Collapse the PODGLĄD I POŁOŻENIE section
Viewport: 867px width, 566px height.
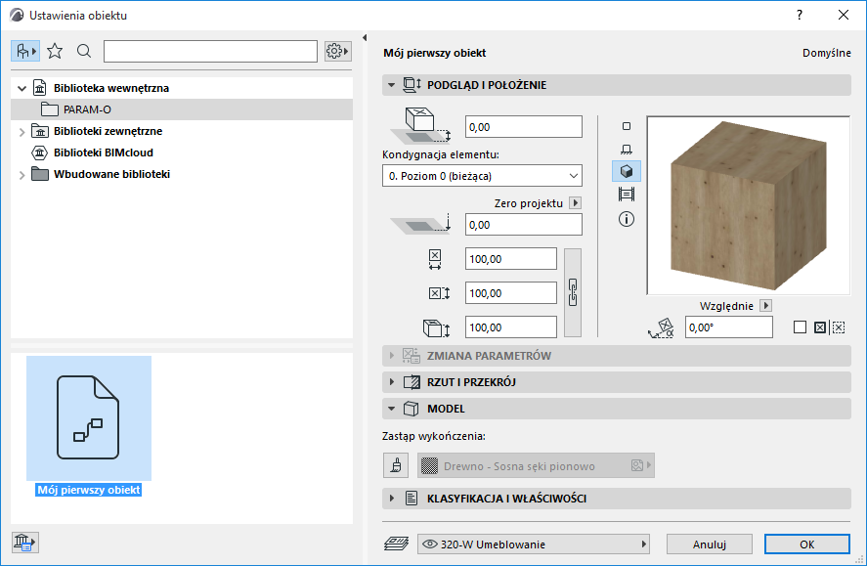click(x=390, y=85)
